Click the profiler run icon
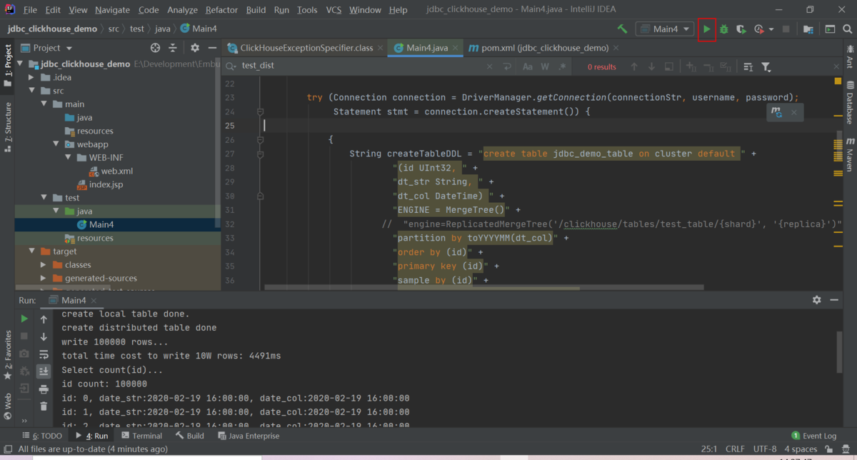 [x=759, y=29]
